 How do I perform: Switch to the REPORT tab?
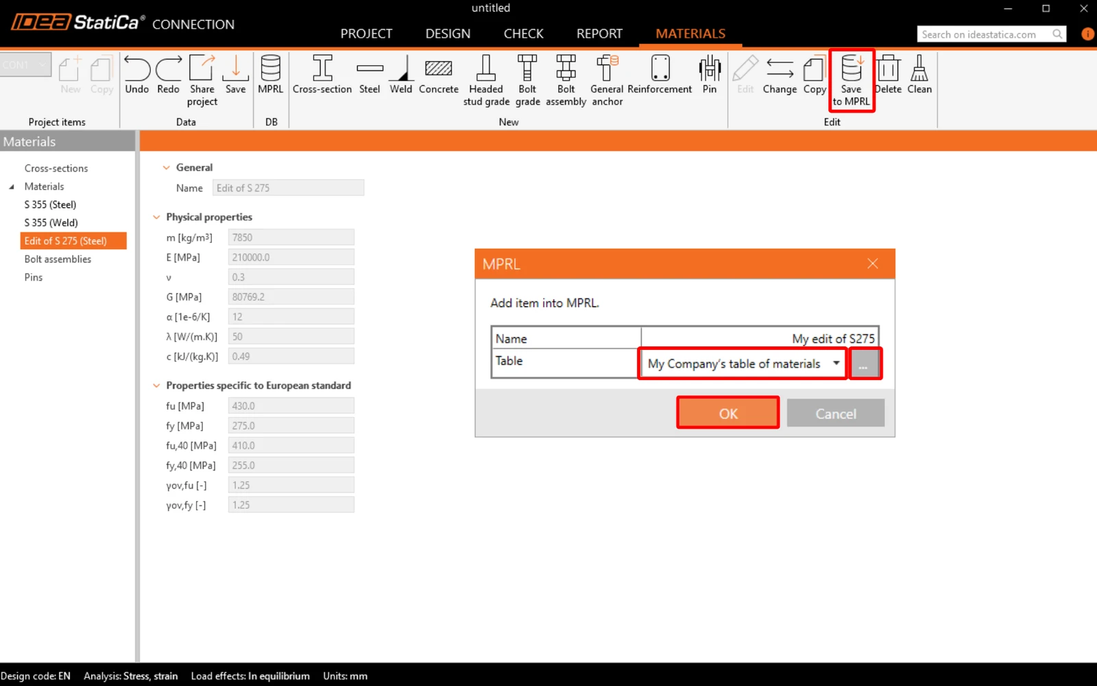tap(599, 34)
